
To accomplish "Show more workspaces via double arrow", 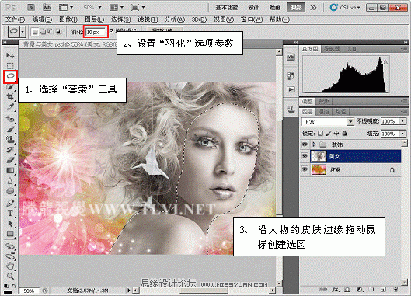I will point(313,8).
